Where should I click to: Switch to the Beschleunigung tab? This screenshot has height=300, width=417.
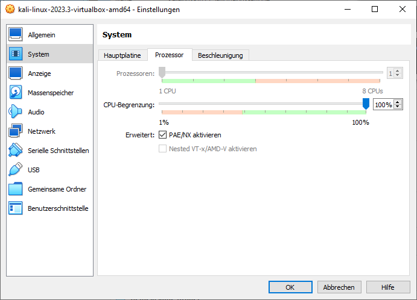220,55
